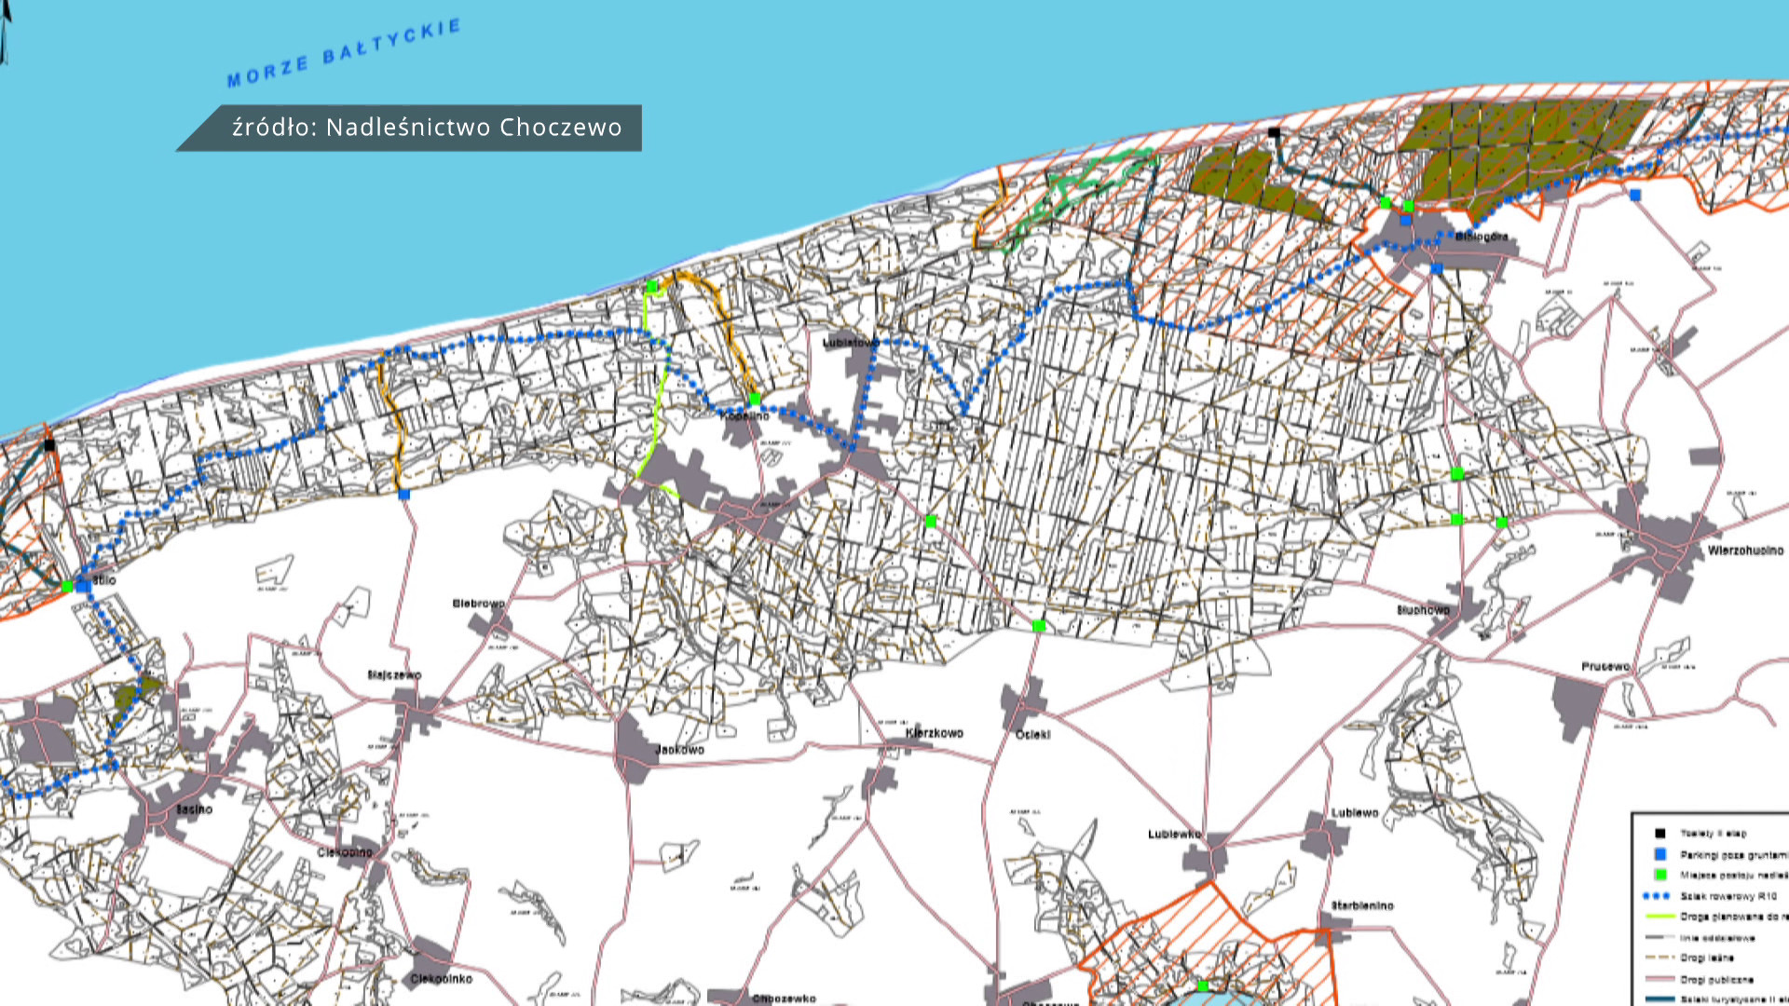Click the Sasino village label

pyautogui.click(x=194, y=809)
